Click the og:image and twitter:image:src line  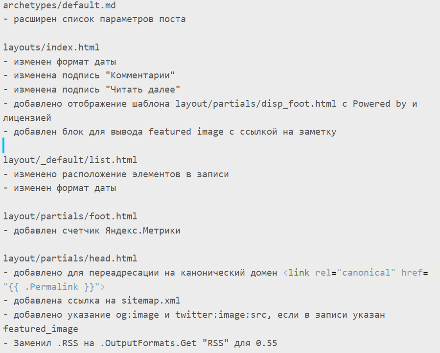[194, 315]
